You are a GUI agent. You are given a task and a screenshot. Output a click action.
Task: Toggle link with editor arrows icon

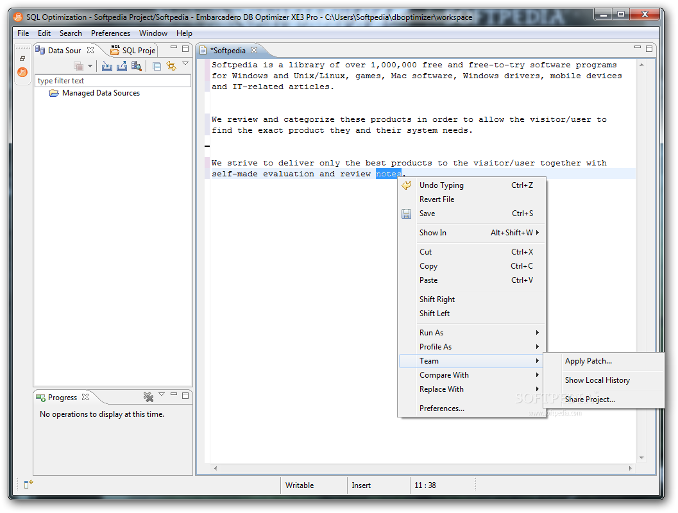point(172,66)
